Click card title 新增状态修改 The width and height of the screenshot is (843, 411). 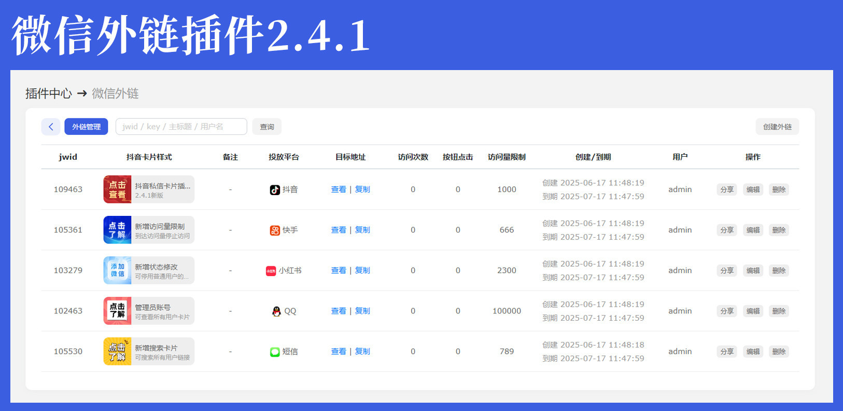point(156,267)
